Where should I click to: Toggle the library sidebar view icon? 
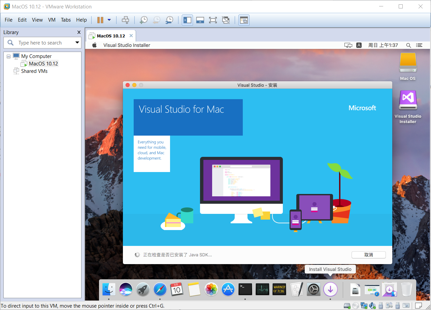pos(187,20)
